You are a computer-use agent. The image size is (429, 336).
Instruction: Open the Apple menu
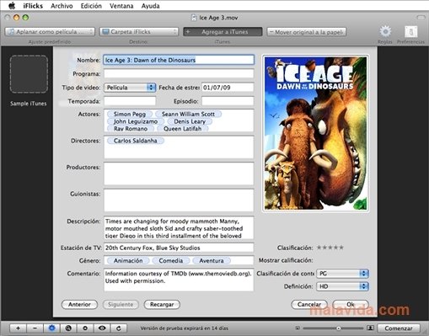click(x=12, y=6)
